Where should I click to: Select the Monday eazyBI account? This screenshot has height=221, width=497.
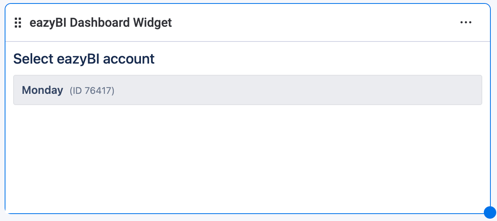[x=247, y=90]
